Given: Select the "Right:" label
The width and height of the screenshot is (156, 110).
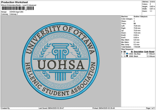Looking at the screenshot, I should 123,28.
